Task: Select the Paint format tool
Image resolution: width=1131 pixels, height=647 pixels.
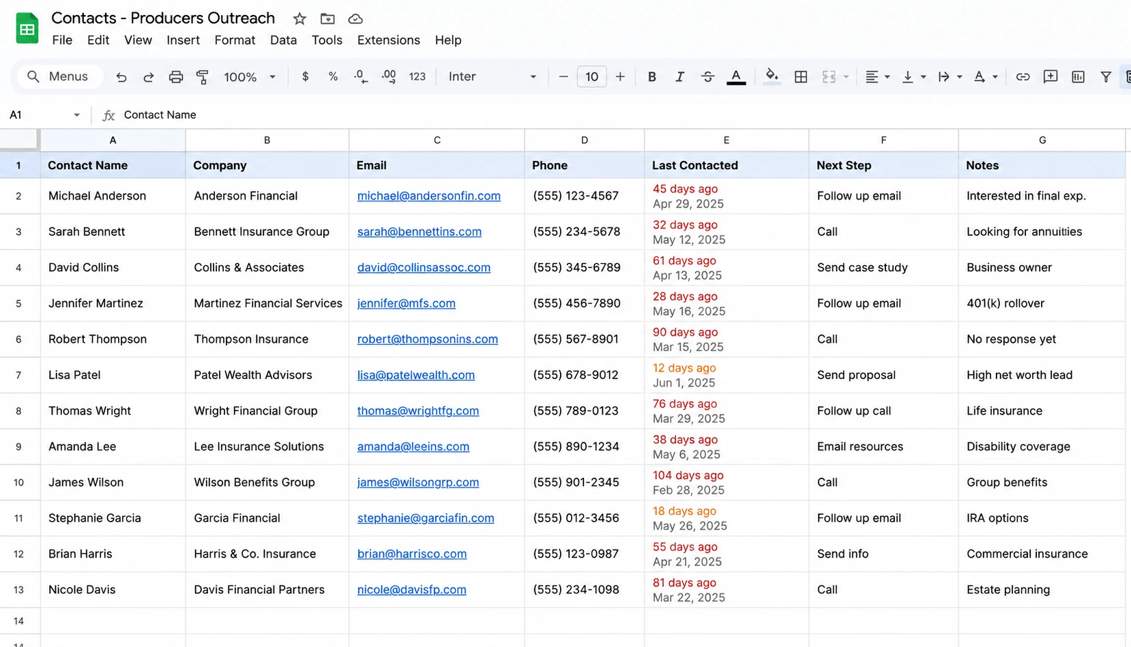Action: click(x=203, y=77)
